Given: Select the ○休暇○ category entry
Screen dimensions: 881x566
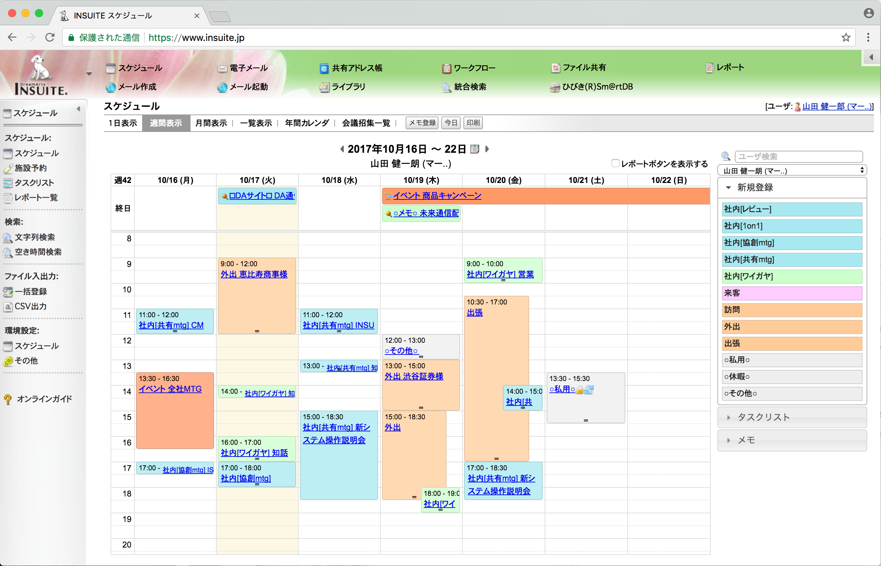Looking at the screenshot, I should tap(792, 377).
